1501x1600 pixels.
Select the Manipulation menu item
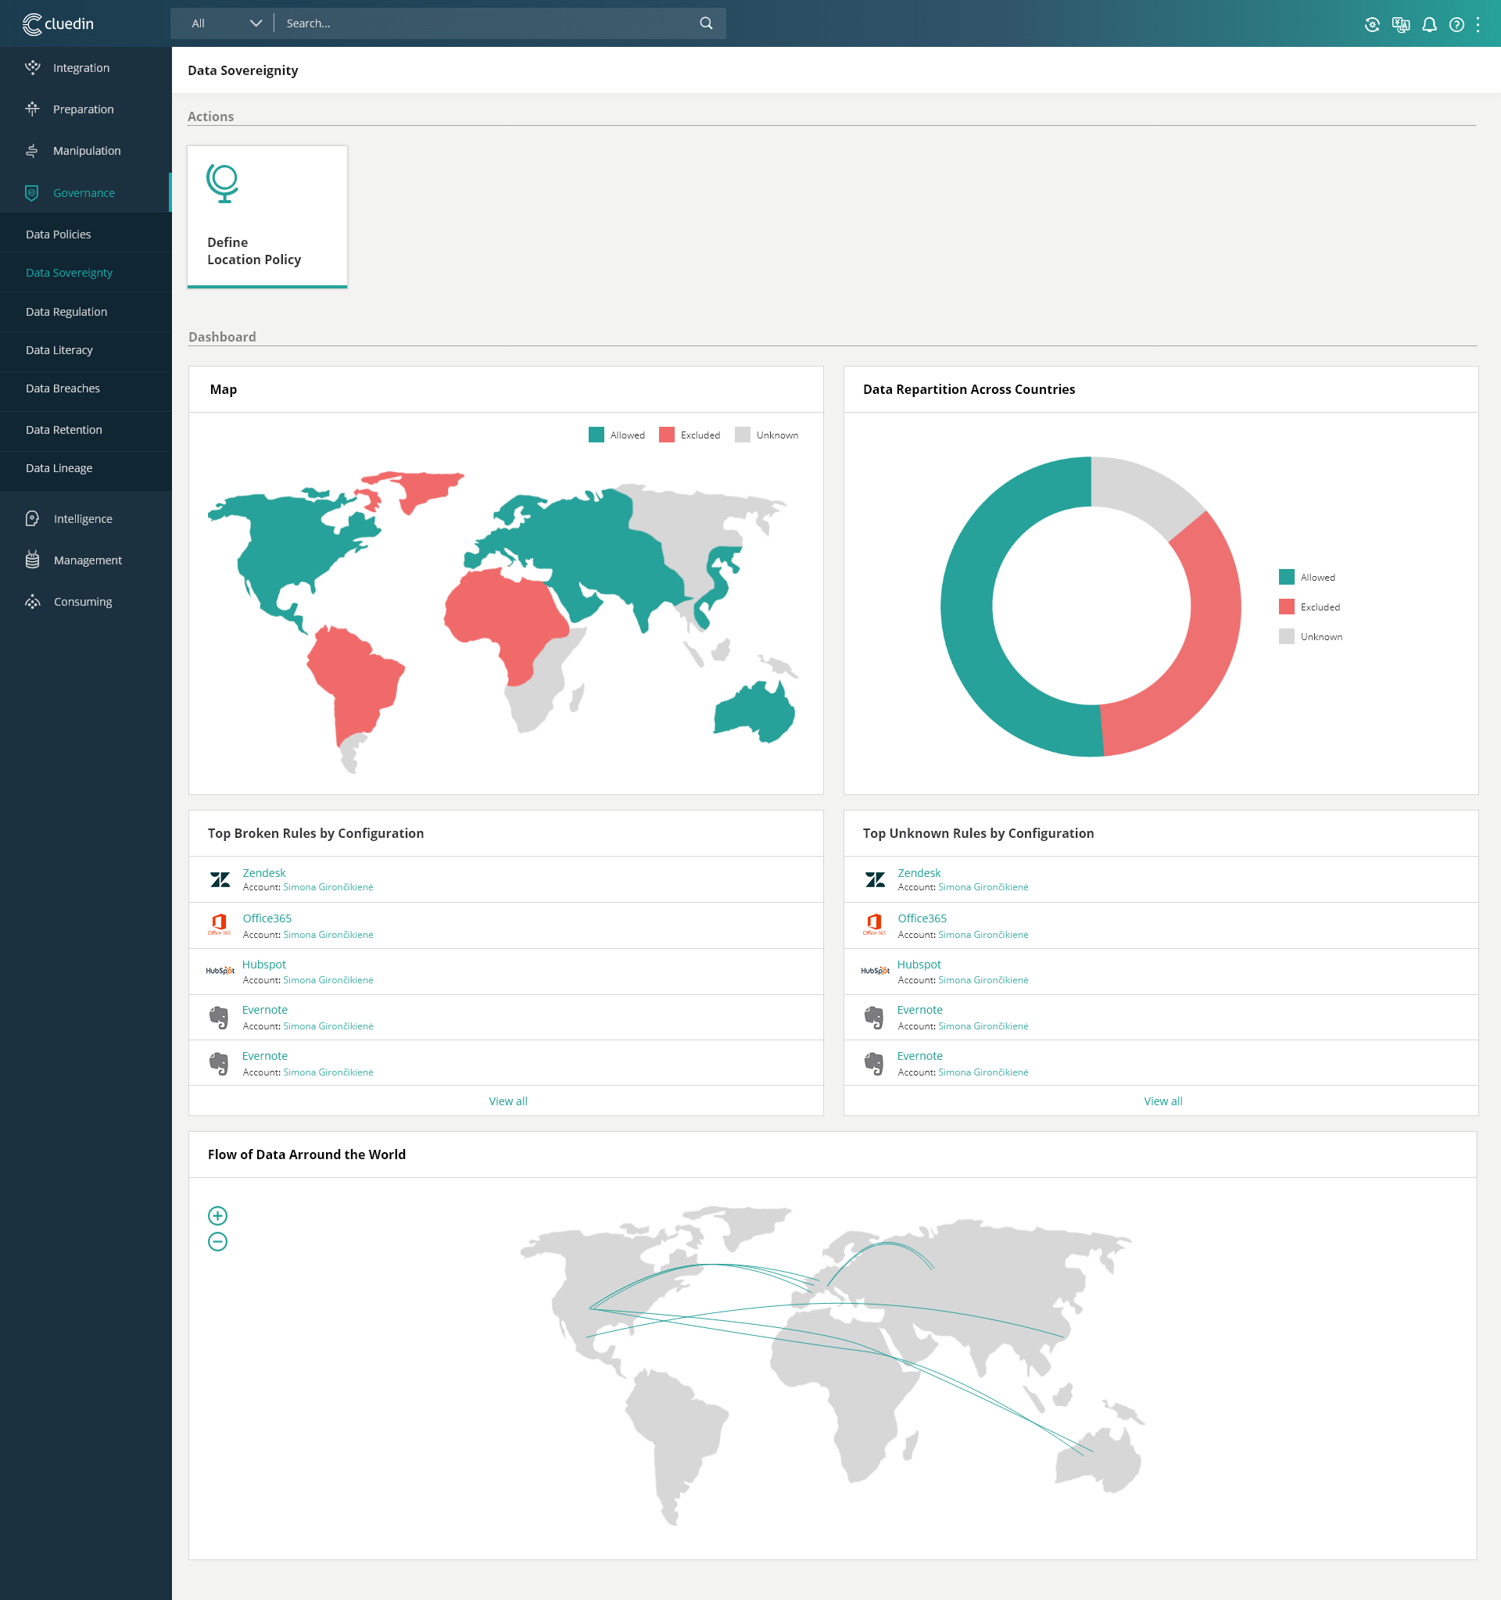pos(84,151)
